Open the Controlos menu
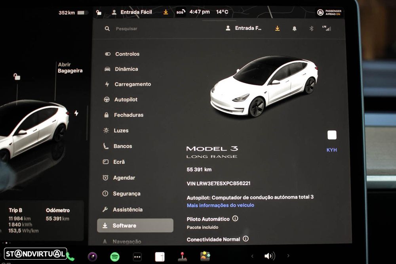This screenshot has height=264, width=396. pos(122,54)
